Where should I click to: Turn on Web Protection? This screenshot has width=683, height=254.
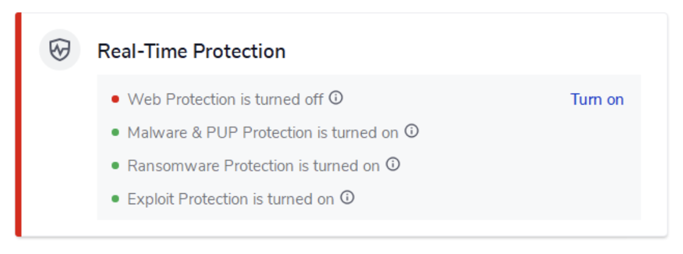pos(597,99)
